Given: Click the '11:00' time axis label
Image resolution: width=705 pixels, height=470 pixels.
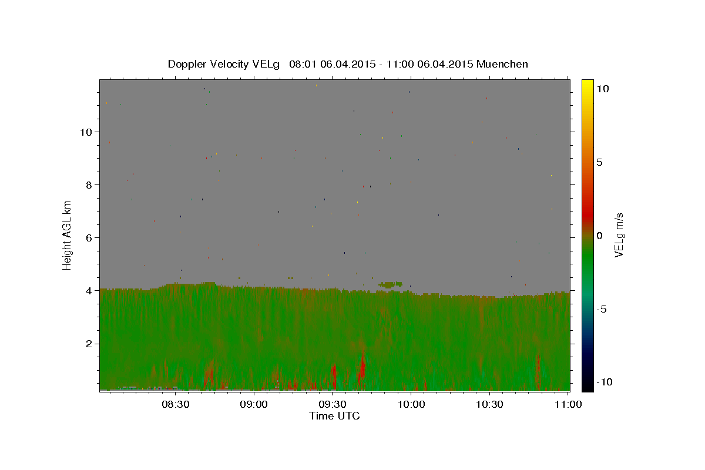Looking at the screenshot, I should pos(568,404).
